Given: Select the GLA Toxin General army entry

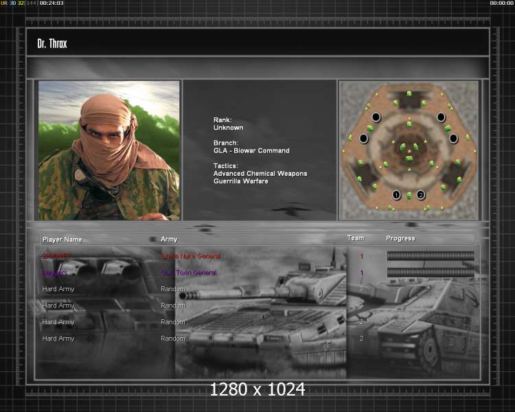Looking at the screenshot, I should [x=189, y=273].
